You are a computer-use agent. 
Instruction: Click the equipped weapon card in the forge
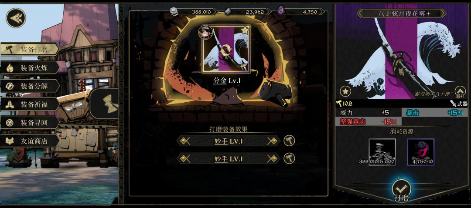[x=226, y=49]
